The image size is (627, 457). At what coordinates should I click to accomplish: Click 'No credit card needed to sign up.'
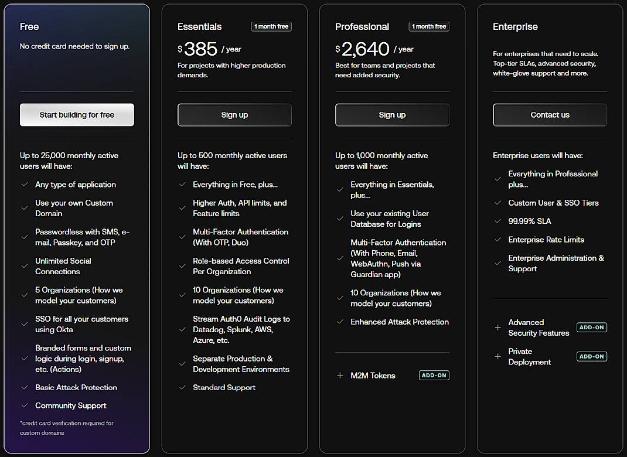coord(75,46)
